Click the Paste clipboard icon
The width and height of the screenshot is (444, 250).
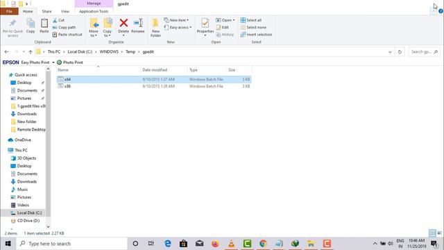pyautogui.click(x=44, y=26)
